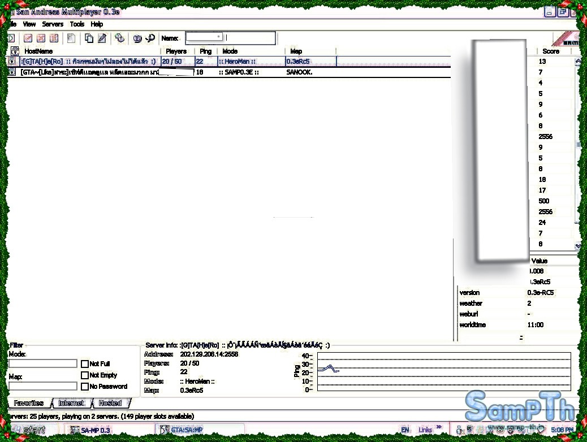
Task: Enable the Not Full filter checkbox
Action: [x=85, y=364]
